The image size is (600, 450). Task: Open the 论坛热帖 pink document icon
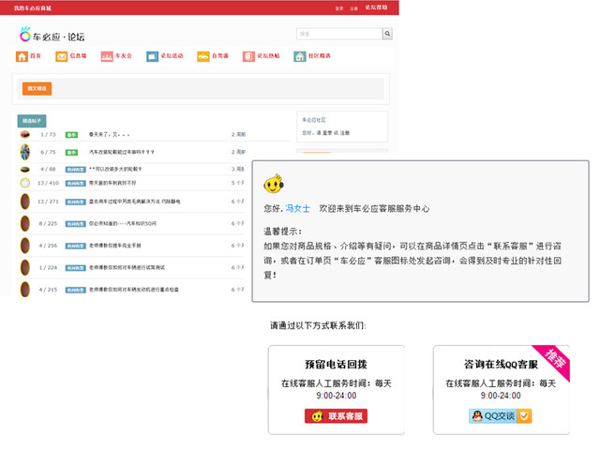[248, 56]
